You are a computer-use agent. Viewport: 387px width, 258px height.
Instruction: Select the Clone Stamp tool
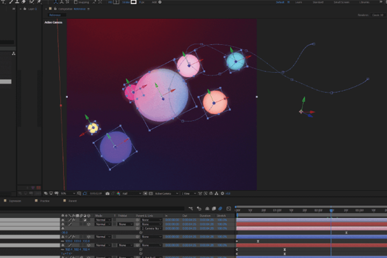point(17,2)
